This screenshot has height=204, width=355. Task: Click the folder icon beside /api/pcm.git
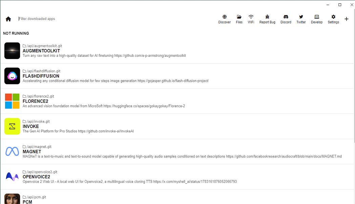[x=24, y=197]
